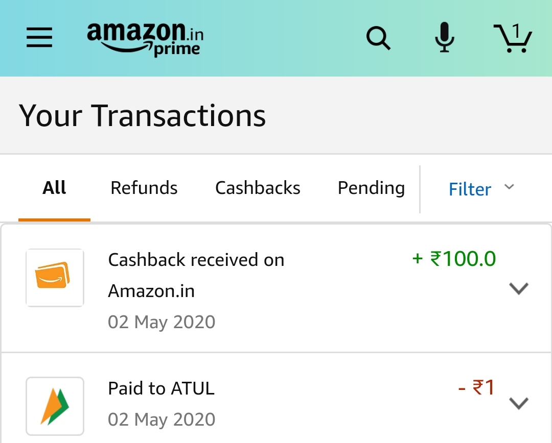This screenshot has width=552, height=443.
Task: Expand the Paid to ATUL transaction
Action: coord(518,404)
